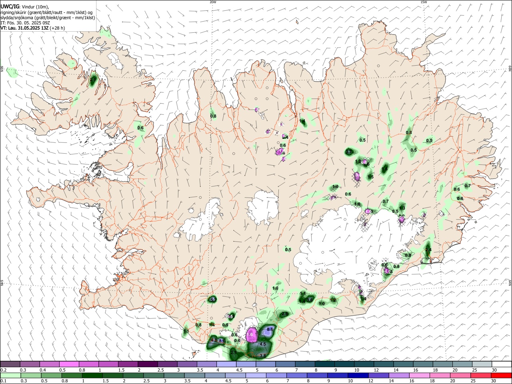512x384 pixels.
Task: Click the light grey 25 swatch in the top row
Action: (482, 364)
